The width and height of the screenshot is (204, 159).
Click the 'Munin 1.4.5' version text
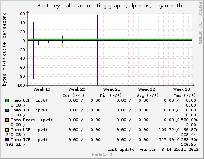tap(102, 154)
